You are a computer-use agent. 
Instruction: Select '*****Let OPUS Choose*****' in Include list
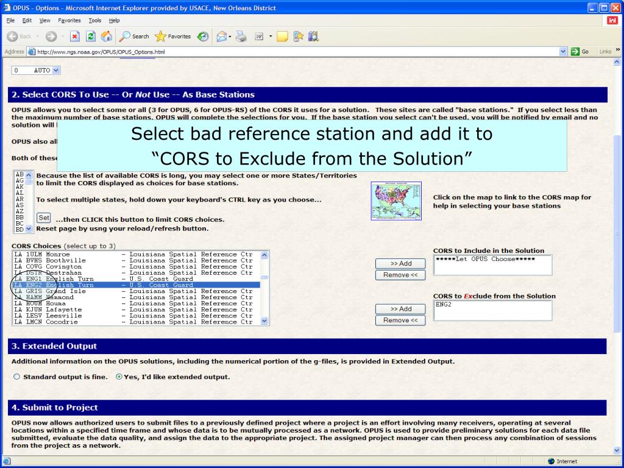(x=485, y=259)
